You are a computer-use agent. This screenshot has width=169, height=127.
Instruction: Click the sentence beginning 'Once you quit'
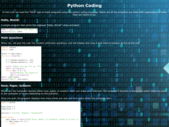(56, 98)
